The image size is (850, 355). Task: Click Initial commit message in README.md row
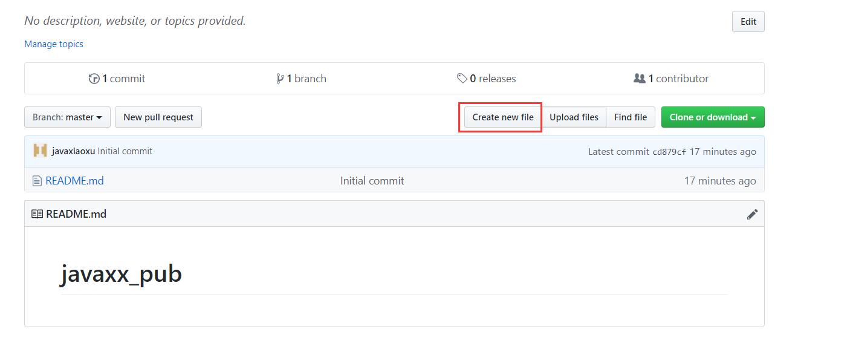point(372,181)
